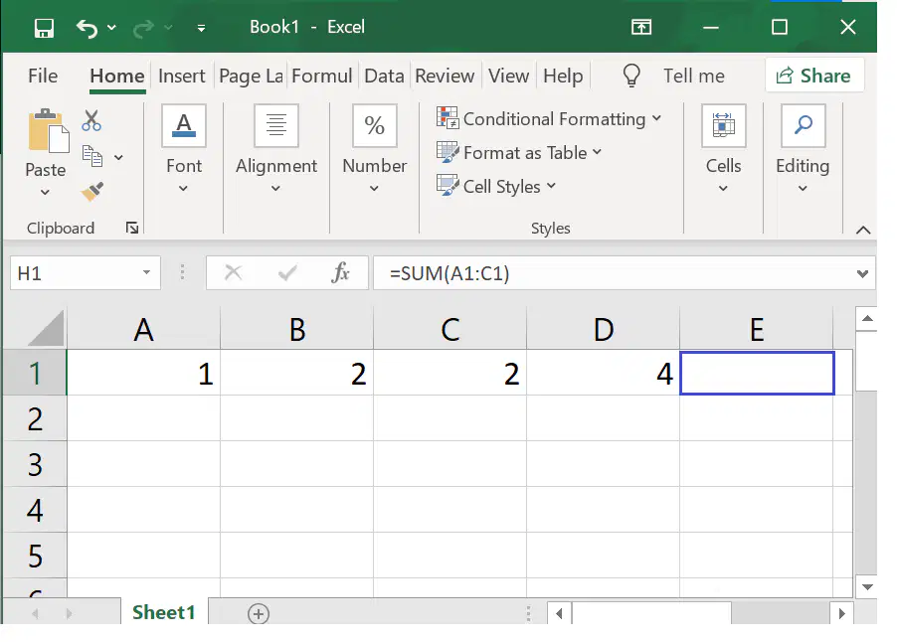Screen dimensions: 897x642
Task: Select column B header
Action: pyautogui.click(x=297, y=329)
